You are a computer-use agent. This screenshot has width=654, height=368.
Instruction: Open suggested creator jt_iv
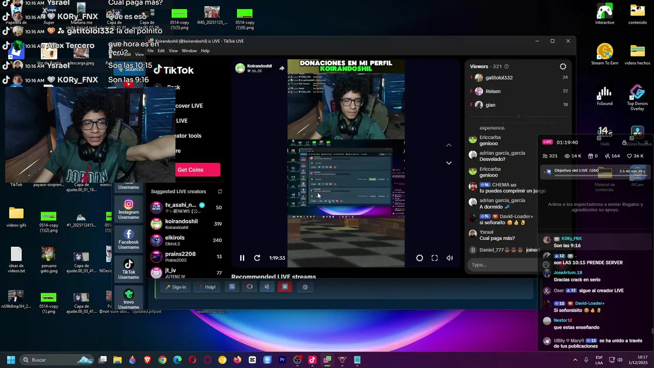[x=186, y=272]
